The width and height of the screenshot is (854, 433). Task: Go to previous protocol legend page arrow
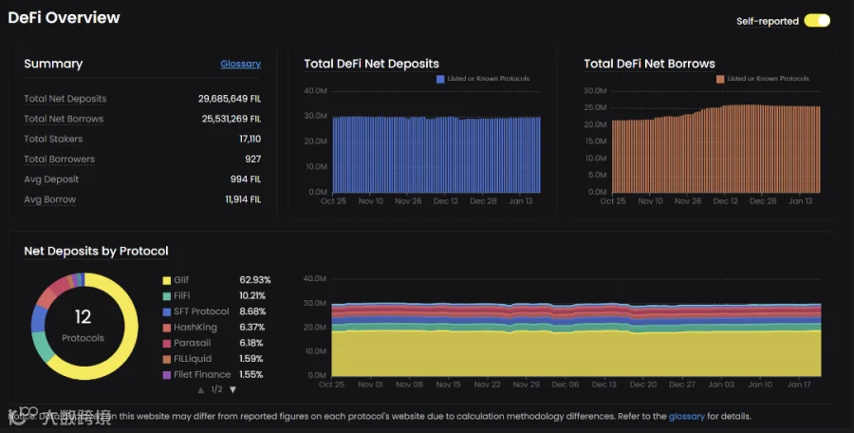[201, 390]
